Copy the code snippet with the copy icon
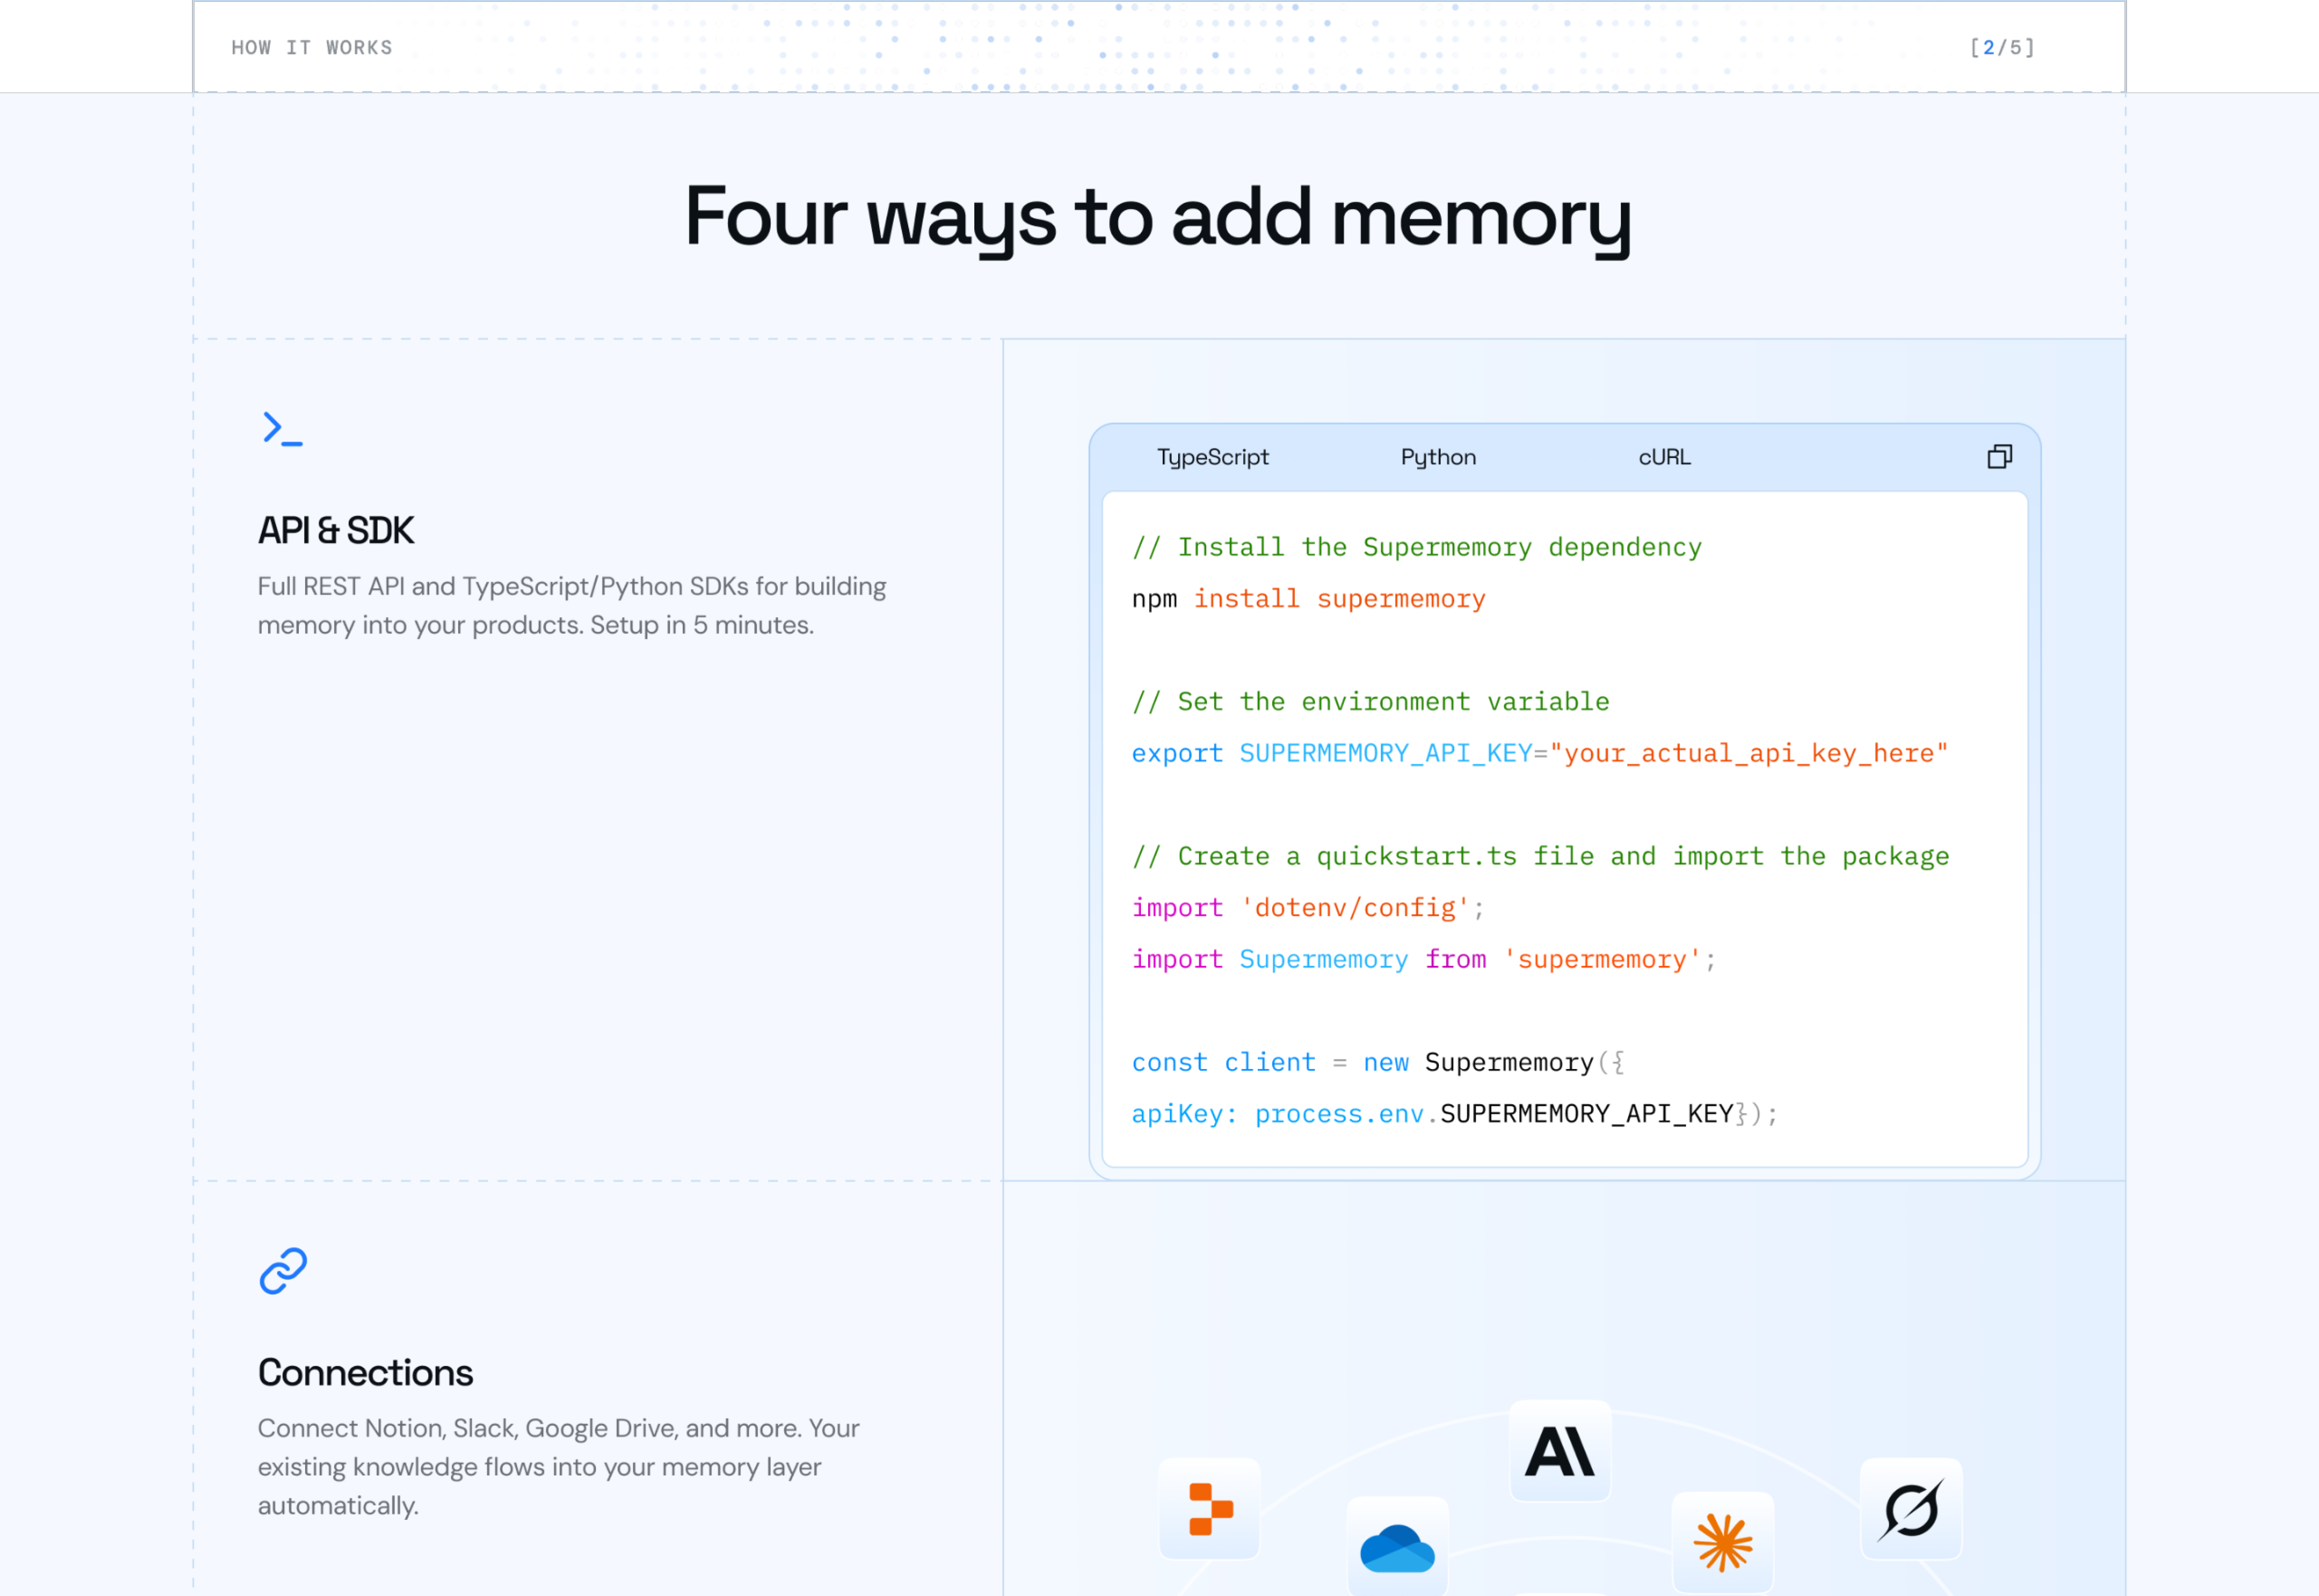 1998,457
